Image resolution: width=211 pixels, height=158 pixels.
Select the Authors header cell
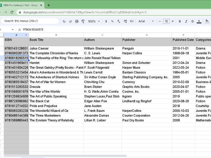(102, 42)
